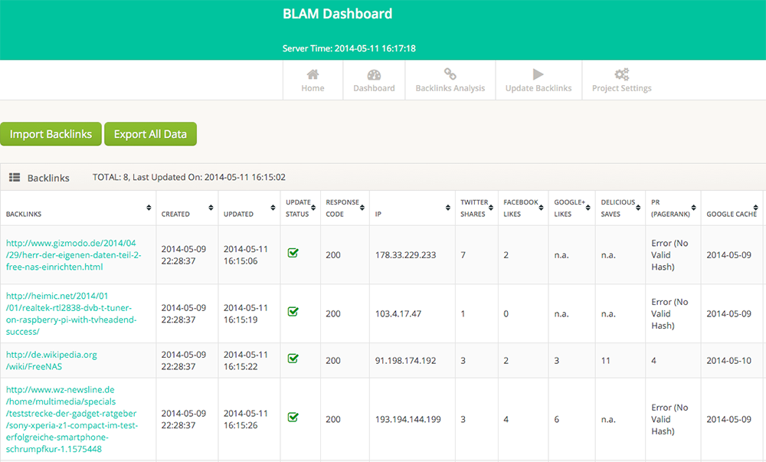
Task: Click PR error text in heimic.net row
Action: click(x=669, y=313)
